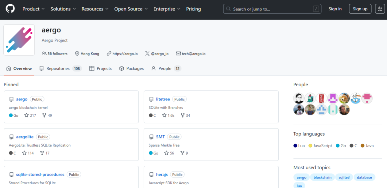Click the Lua language color dot
387x188 pixels.
[x=295, y=146]
